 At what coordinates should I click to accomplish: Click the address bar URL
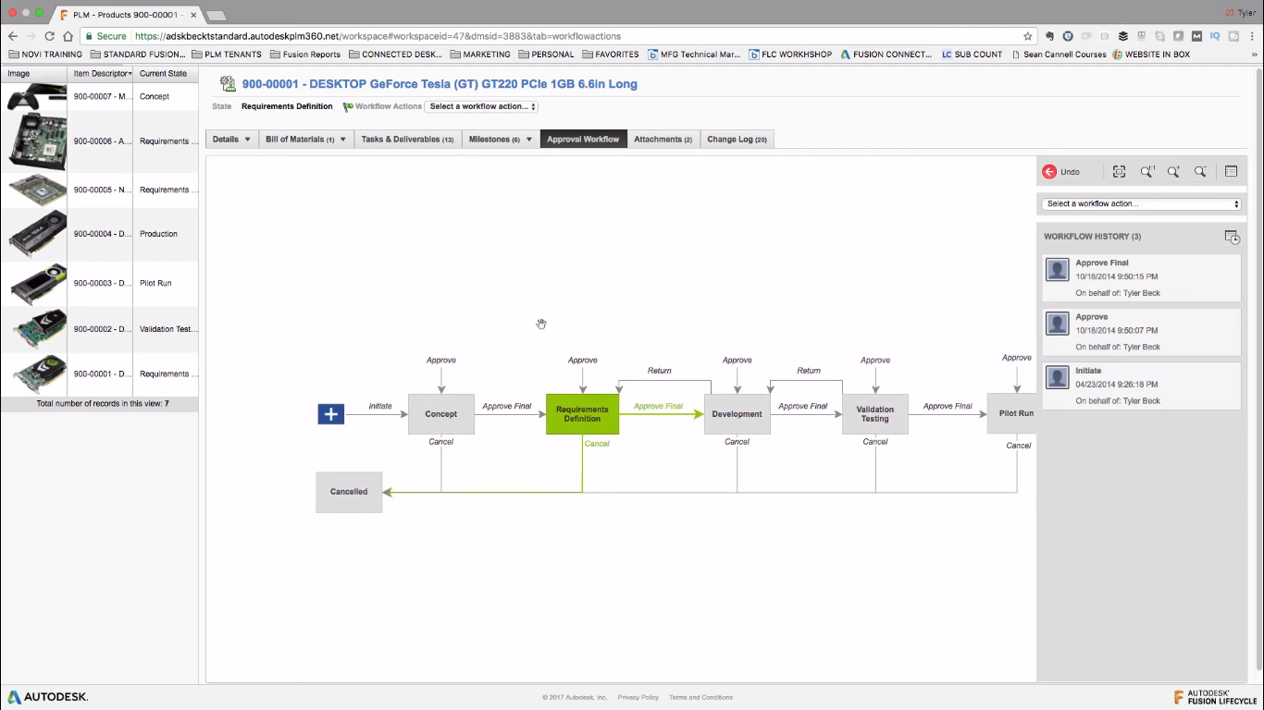(378, 36)
